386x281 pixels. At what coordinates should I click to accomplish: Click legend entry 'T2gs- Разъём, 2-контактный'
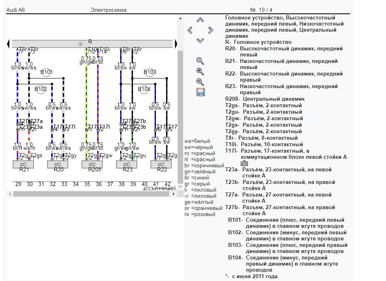click(263, 106)
